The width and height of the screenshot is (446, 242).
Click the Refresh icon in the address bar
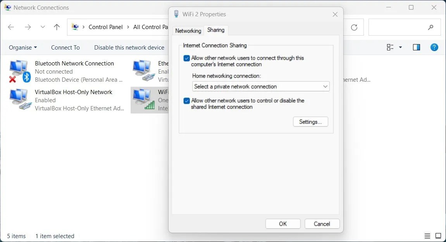point(354,27)
